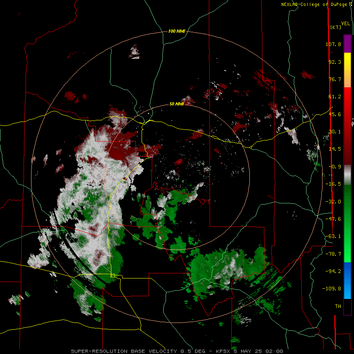This screenshot has width=354, height=354.
Task: Click the 76.7 velocity scale value
Action: point(335,79)
